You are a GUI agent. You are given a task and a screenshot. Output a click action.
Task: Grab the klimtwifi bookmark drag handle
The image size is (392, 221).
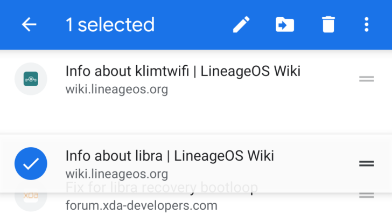click(x=366, y=79)
